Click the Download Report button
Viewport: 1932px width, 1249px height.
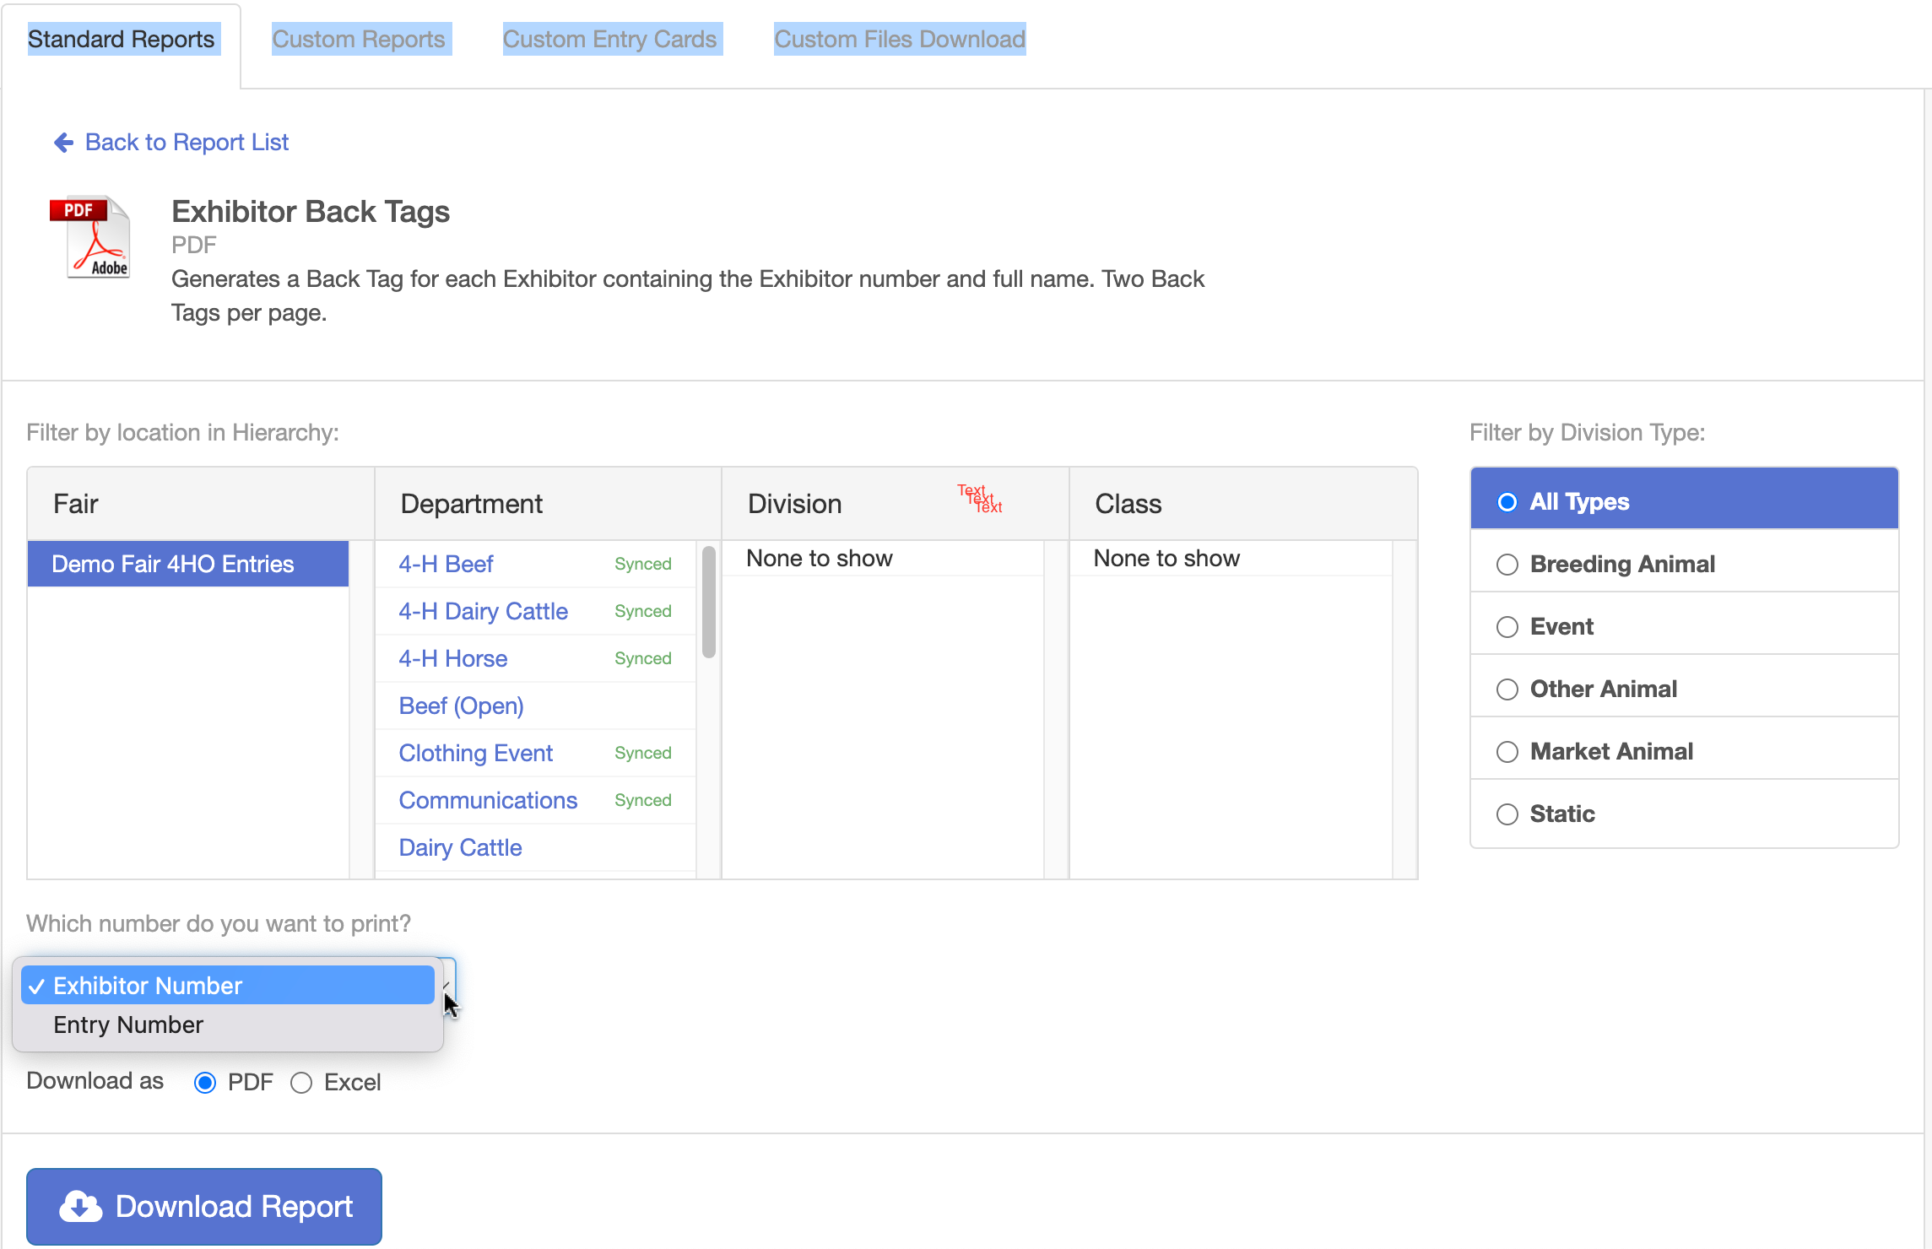pyautogui.click(x=204, y=1207)
